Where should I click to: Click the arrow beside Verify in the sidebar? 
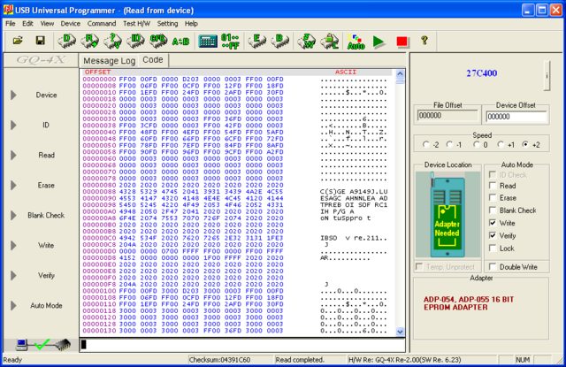[13, 275]
